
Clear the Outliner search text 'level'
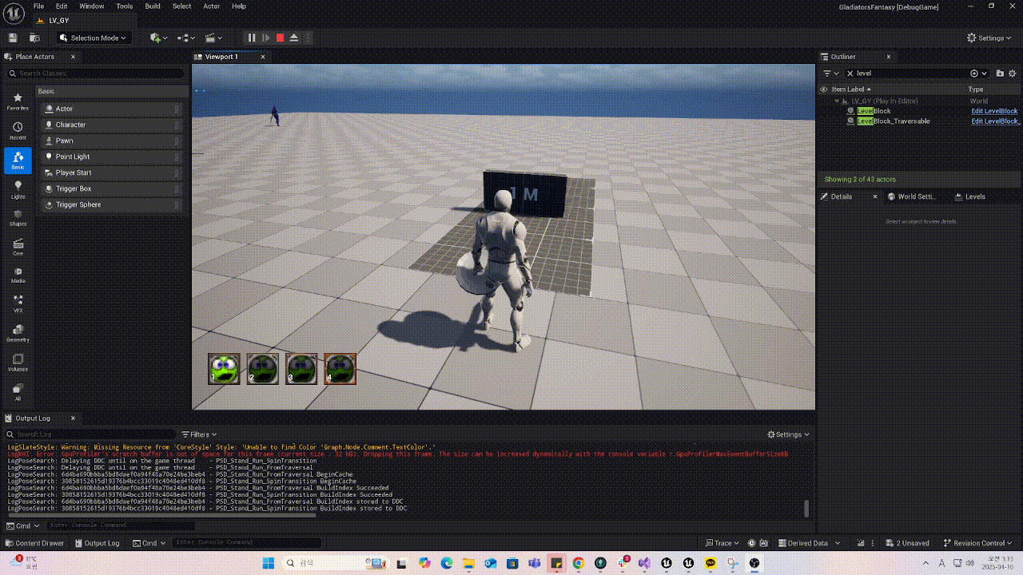(x=850, y=73)
